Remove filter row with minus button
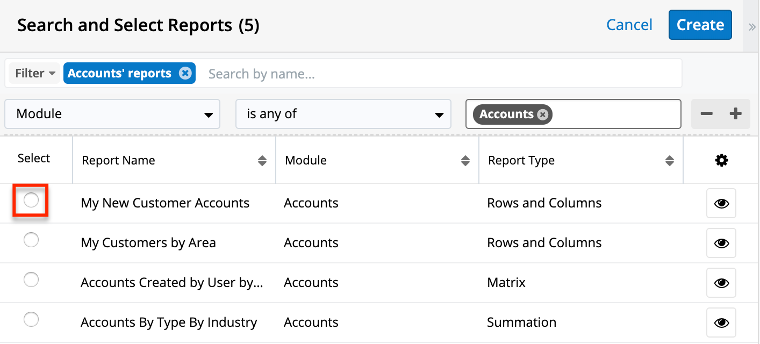 click(x=706, y=114)
